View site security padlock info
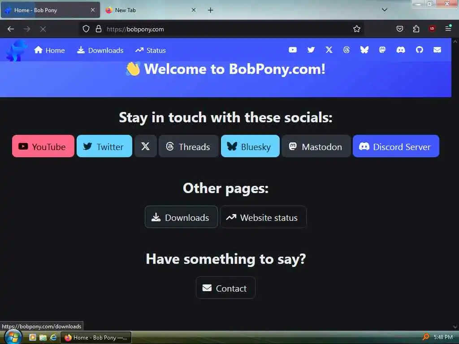 [x=99, y=29]
